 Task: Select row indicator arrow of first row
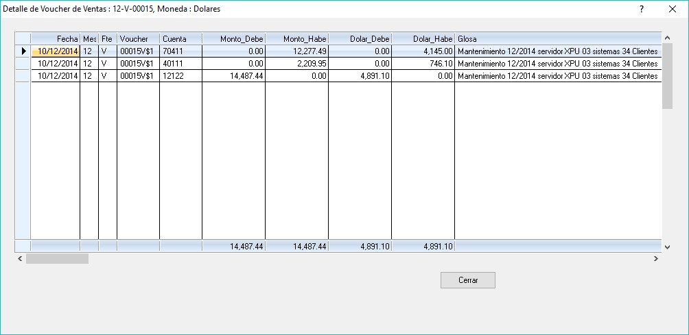(x=23, y=51)
